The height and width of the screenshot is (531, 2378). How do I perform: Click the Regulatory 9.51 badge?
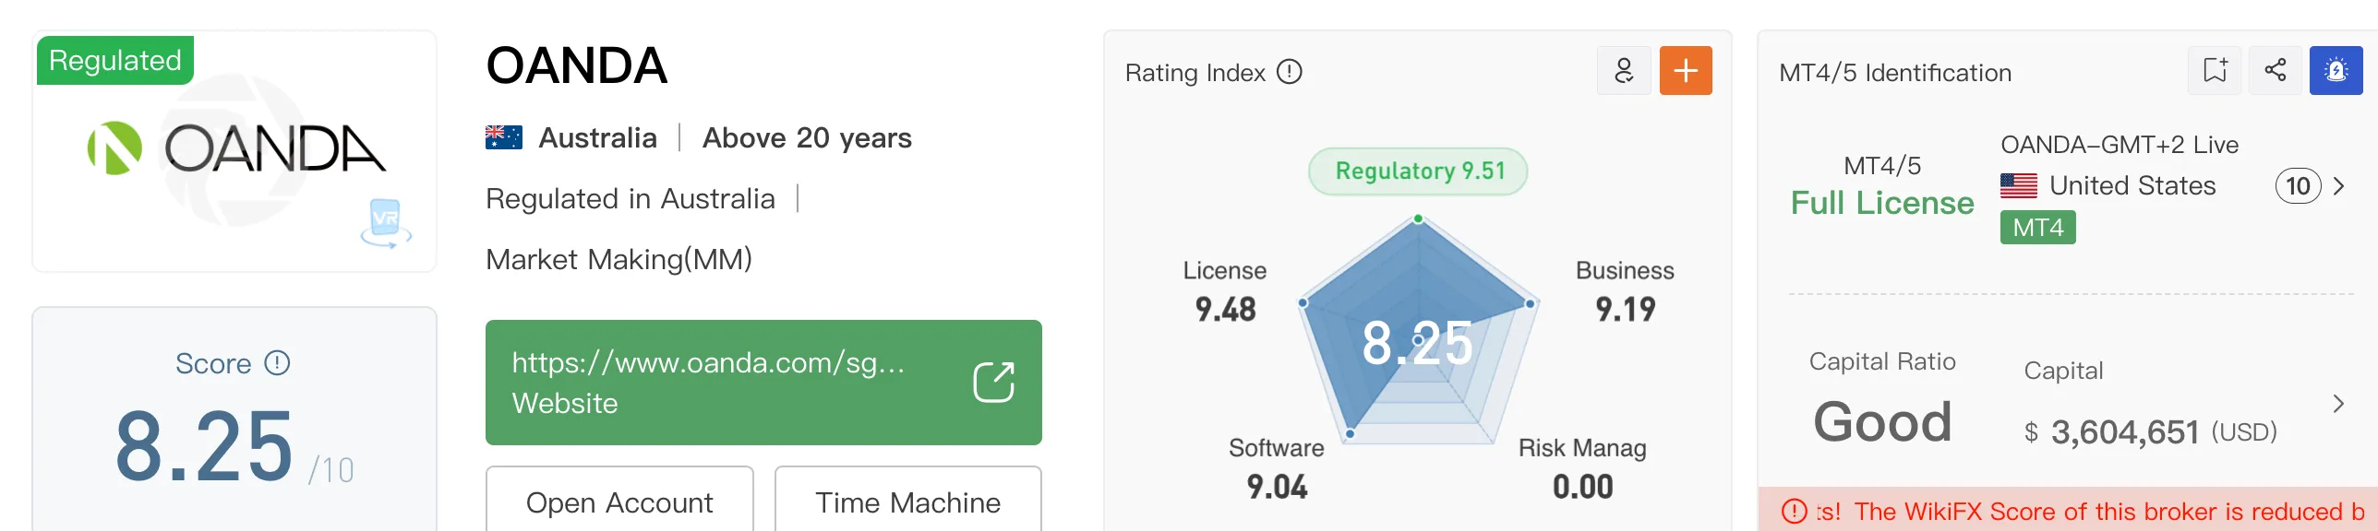pos(1418,171)
